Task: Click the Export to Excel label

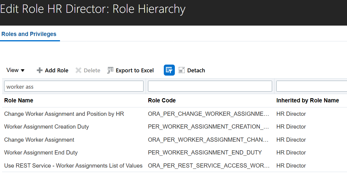Action: 135,71
